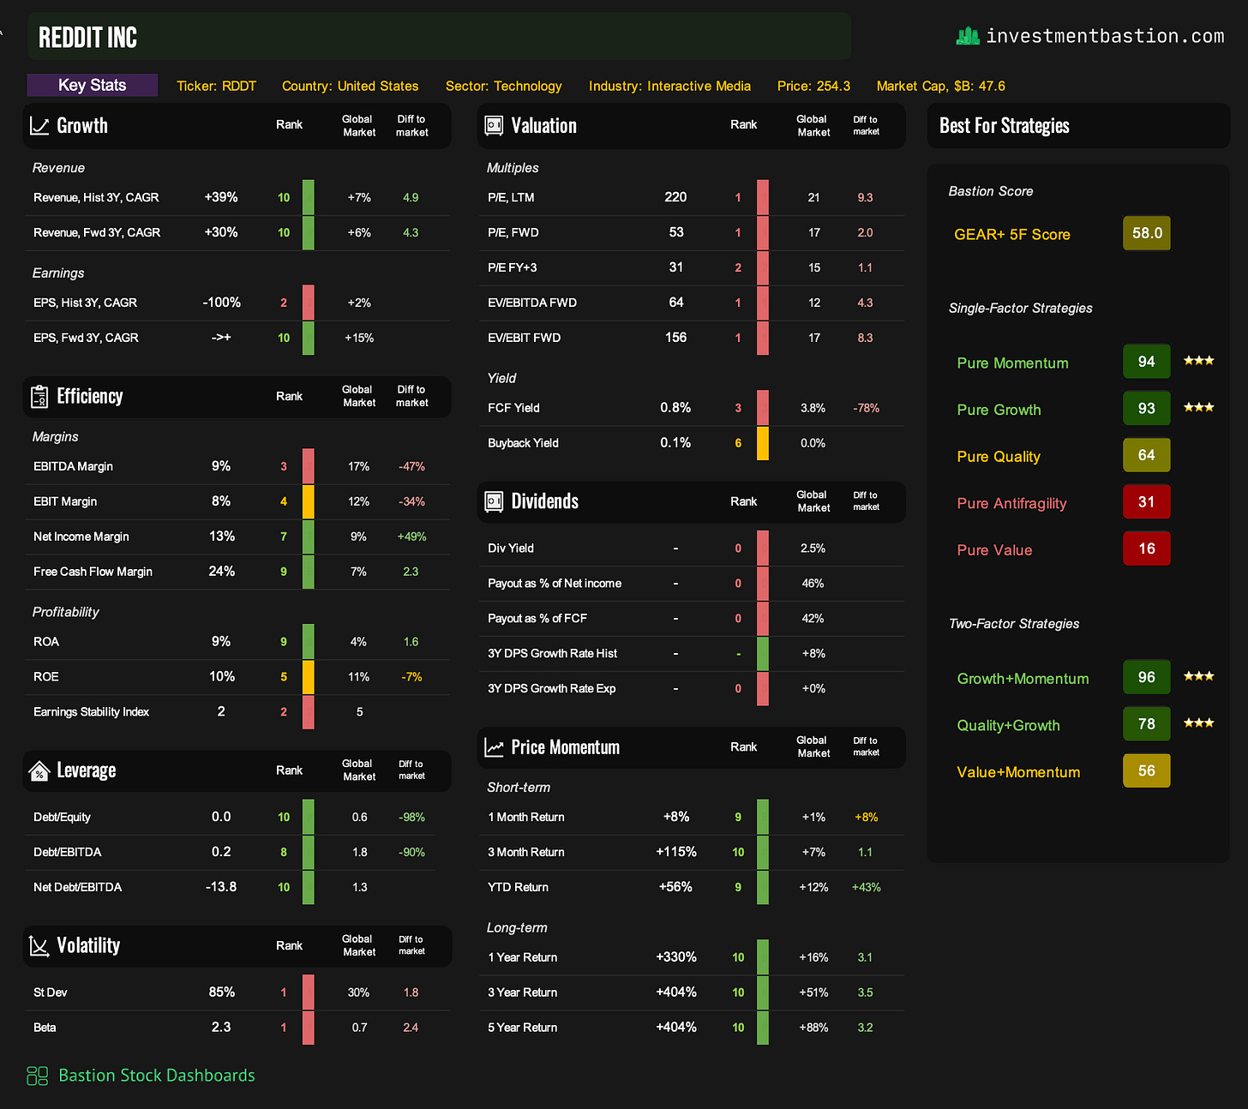The width and height of the screenshot is (1248, 1109).
Task: Click Net Debt/EBITDA value -13.8
Action: [221, 887]
